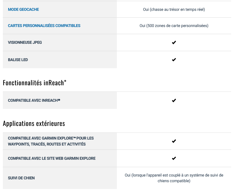Viewport: 247px width, 191px height.
Task: Click the checkmark for site web Garmin Explore
Action: click(x=174, y=158)
